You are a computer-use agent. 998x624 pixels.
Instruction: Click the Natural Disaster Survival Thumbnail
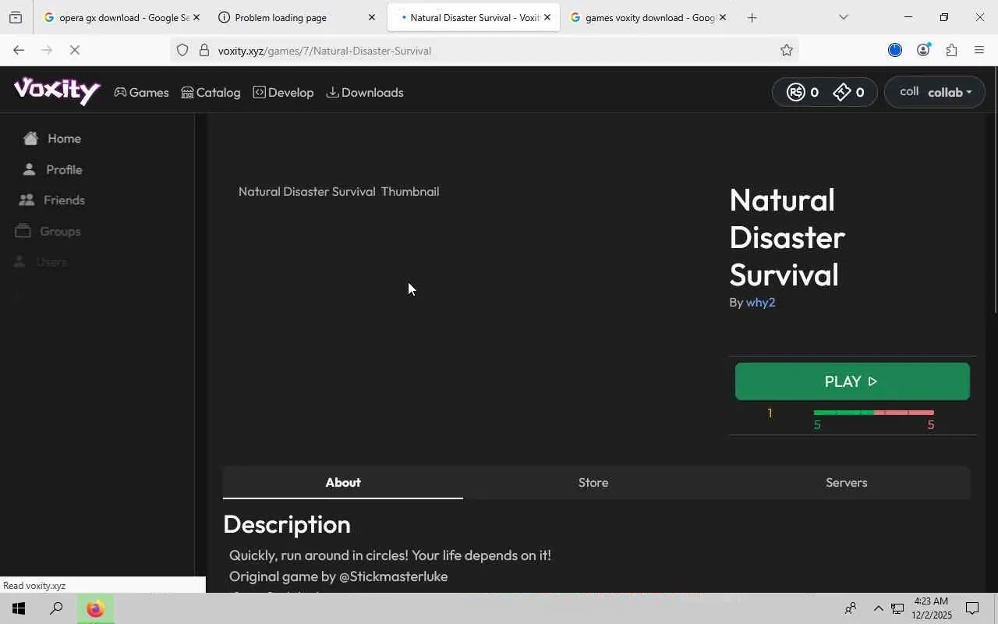tap(339, 192)
